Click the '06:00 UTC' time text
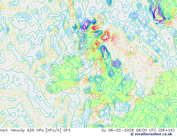This screenshot has width=177, height=137. [x=146, y=130]
